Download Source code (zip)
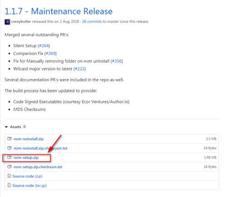251x197 pixels. coord(27,176)
